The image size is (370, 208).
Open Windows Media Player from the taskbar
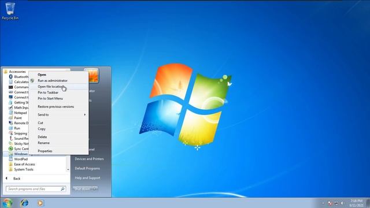click(x=40, y=203)
